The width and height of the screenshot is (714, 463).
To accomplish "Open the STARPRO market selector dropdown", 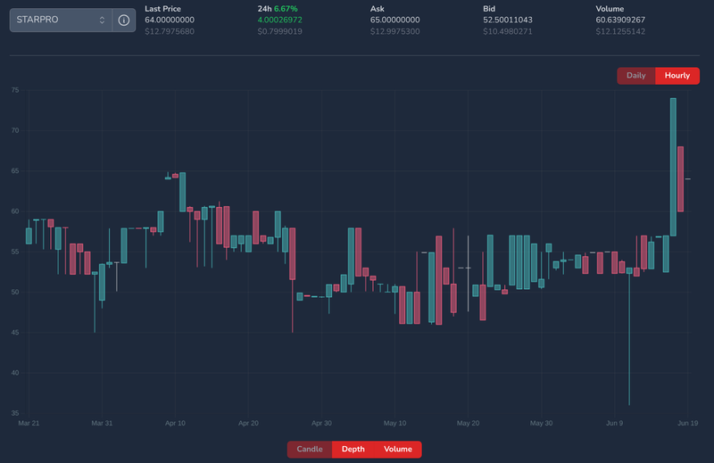I will [x=61, y=20].
